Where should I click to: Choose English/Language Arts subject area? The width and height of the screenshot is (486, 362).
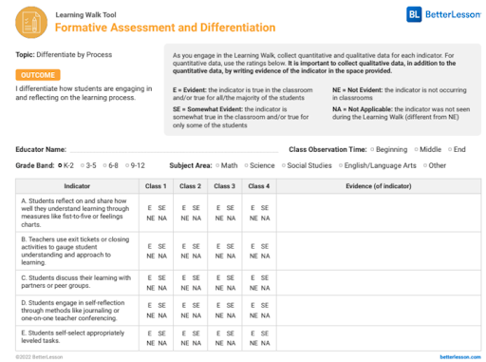pos(341,165)
